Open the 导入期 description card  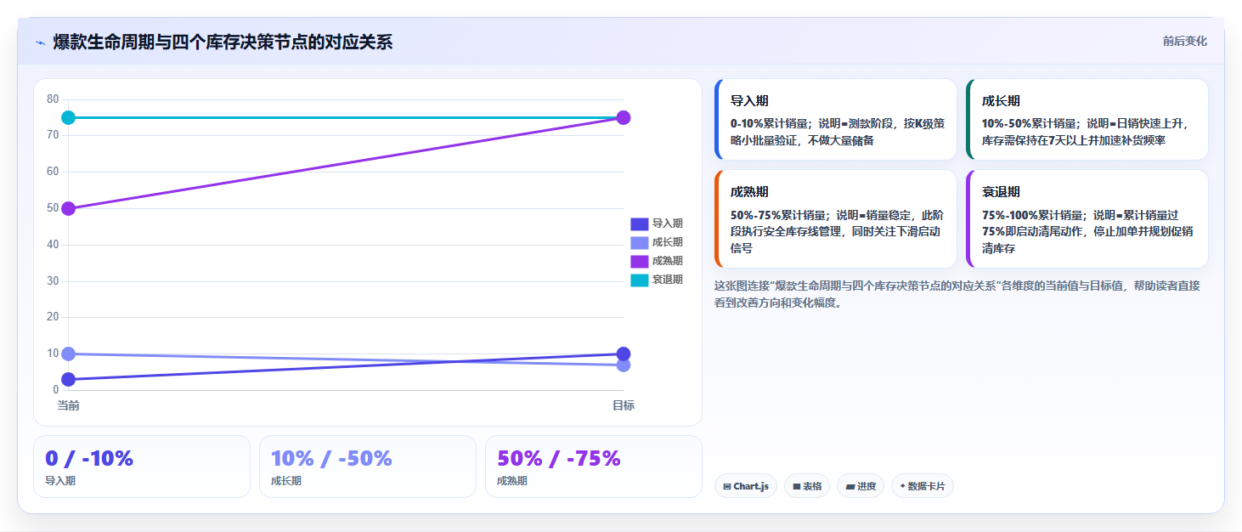click(x=836, y=120)
